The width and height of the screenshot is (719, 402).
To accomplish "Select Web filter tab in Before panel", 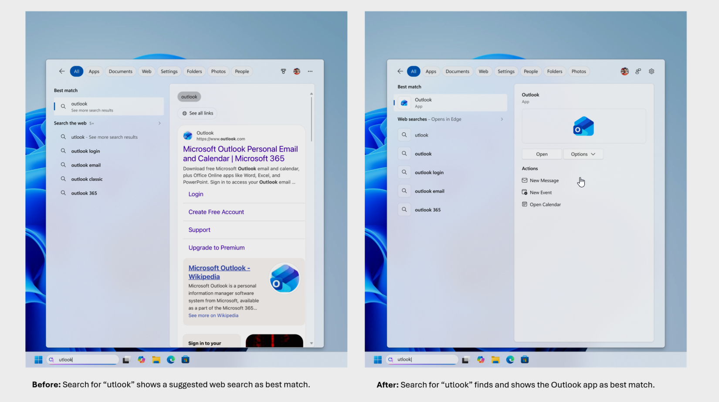I will point(146,71).
